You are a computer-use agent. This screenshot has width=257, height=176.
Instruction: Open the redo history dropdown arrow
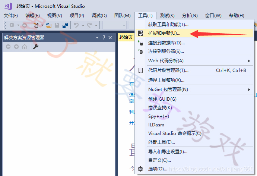point(96,25)
